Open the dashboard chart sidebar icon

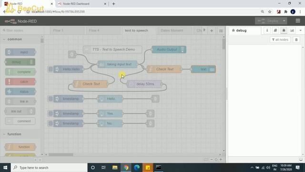[292, 31]
